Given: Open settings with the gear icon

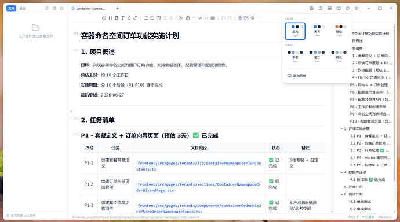Looking at the screenshot, I should (x=357, y=8).
